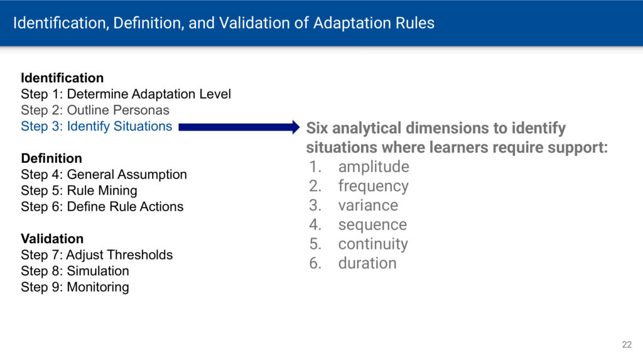Click Step 5: Rule Mining
This screenshot has height=362, width=643.
79,190
